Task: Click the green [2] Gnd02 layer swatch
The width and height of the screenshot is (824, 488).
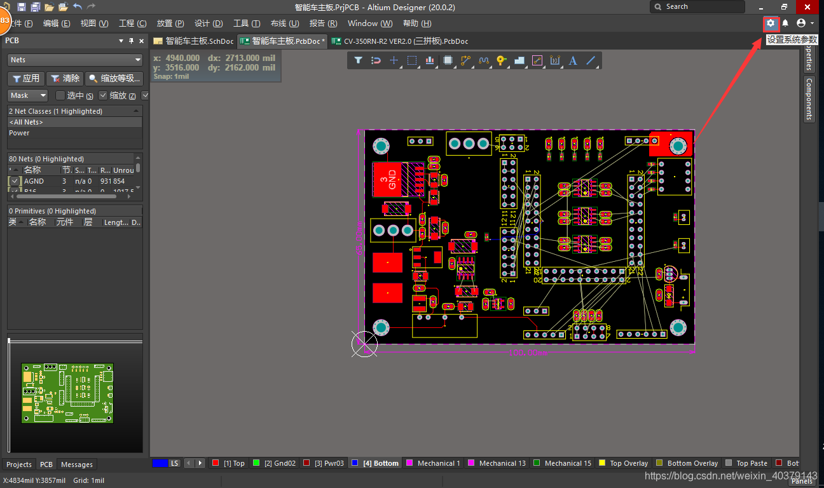Action: (x=256, y=463)
